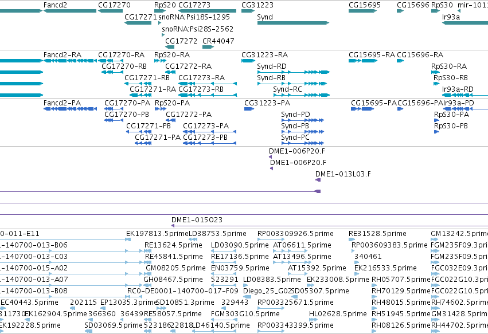Click the CG15695 gene label
Screen dimensions: 488x334
point(365,5)
